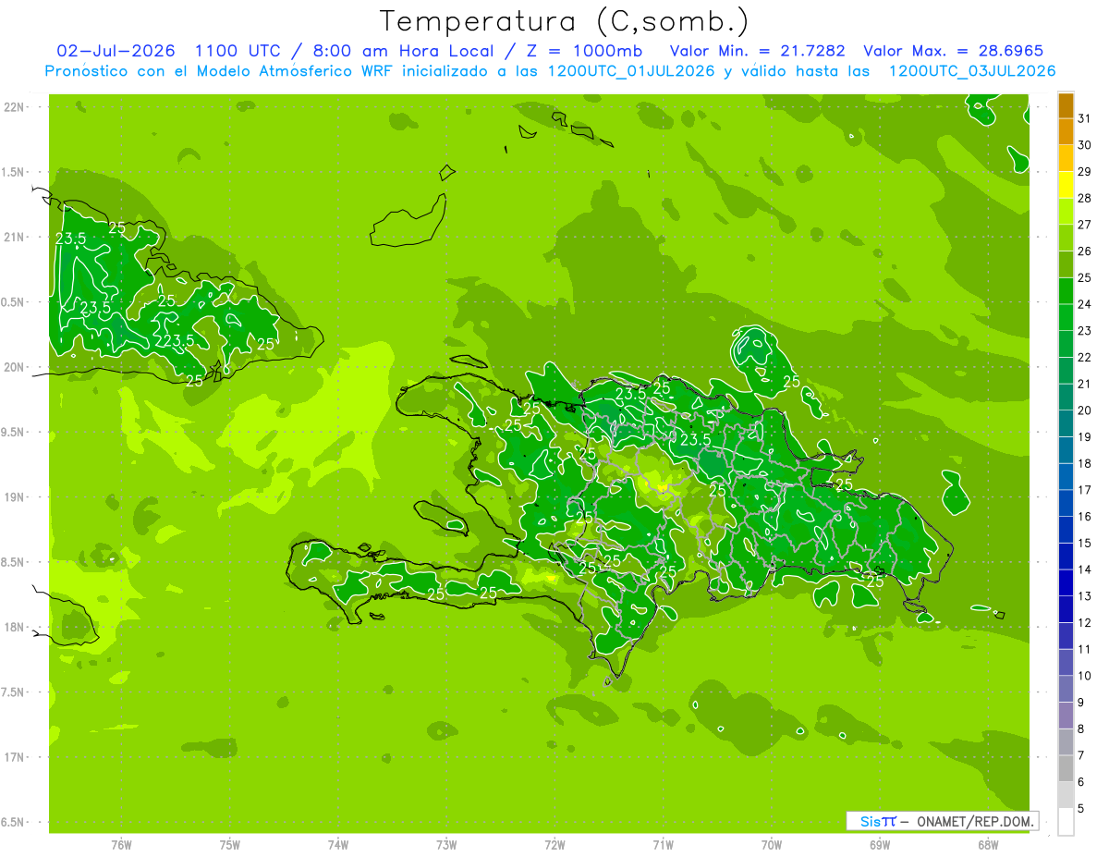This screenshot has width=1109, height=857.
Task: Select the "02-Jul-2026" forecast date text
Action: (x=116, y=51)
